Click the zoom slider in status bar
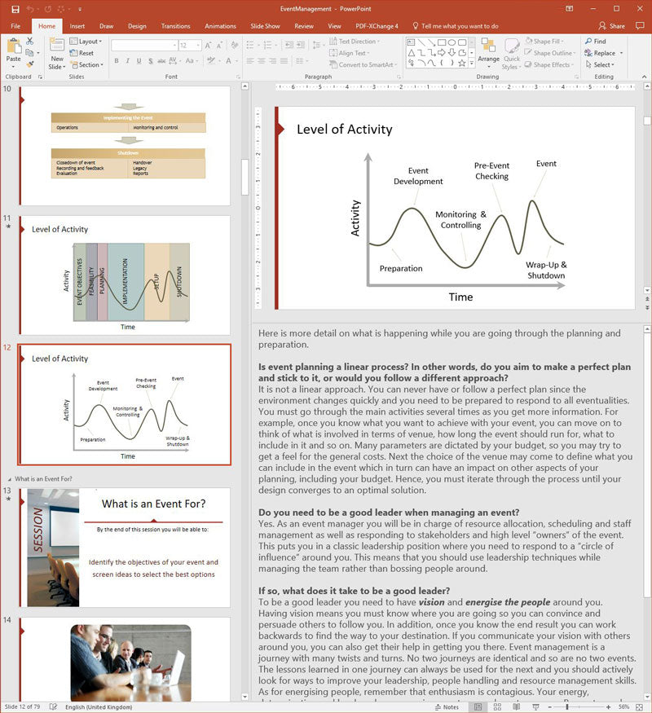 coord(579,707)
